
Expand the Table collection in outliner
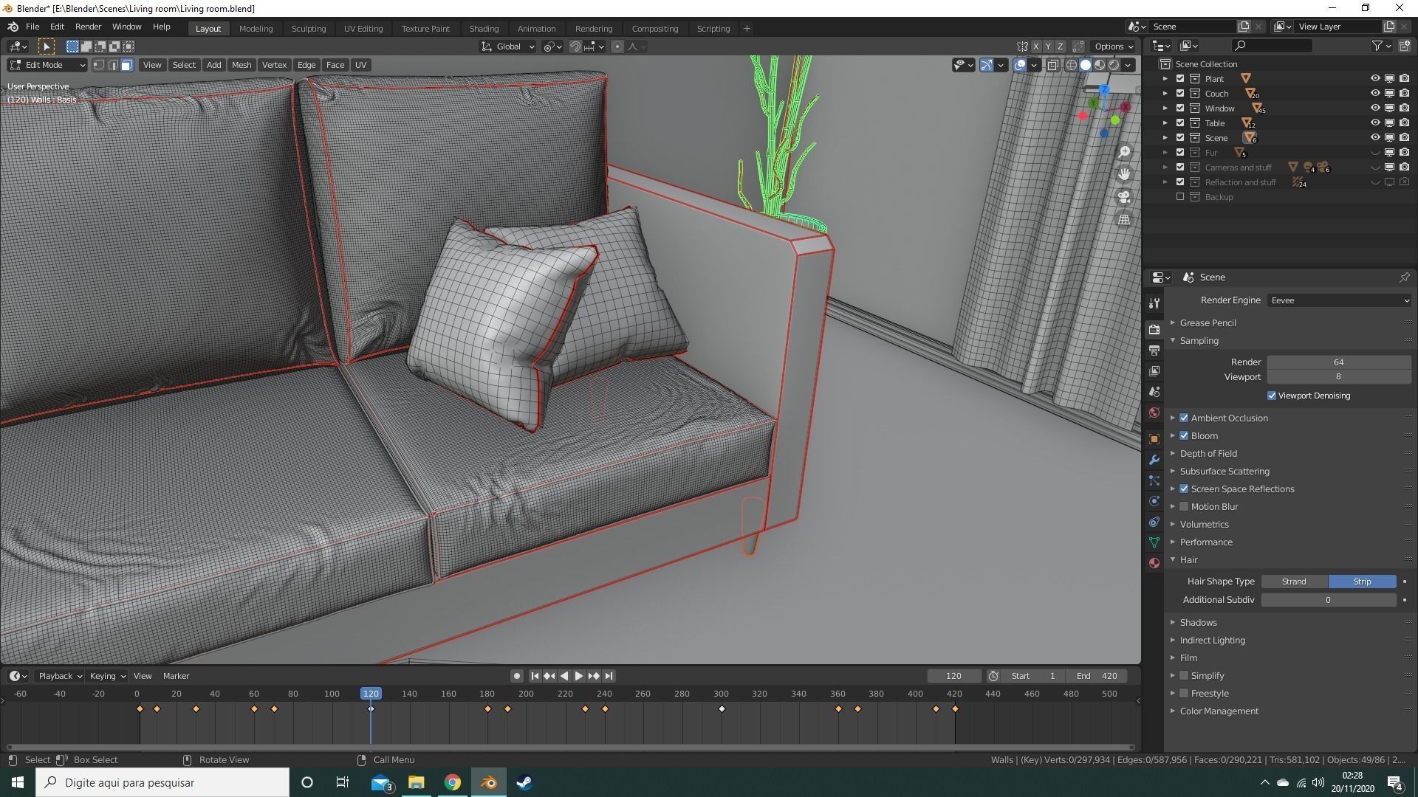(1165, 123)
